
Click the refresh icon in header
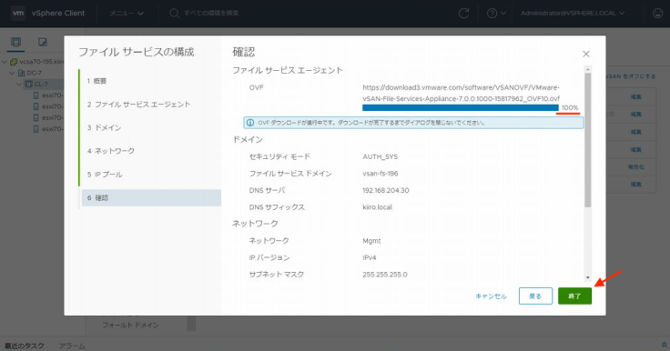tap(463, 14)
